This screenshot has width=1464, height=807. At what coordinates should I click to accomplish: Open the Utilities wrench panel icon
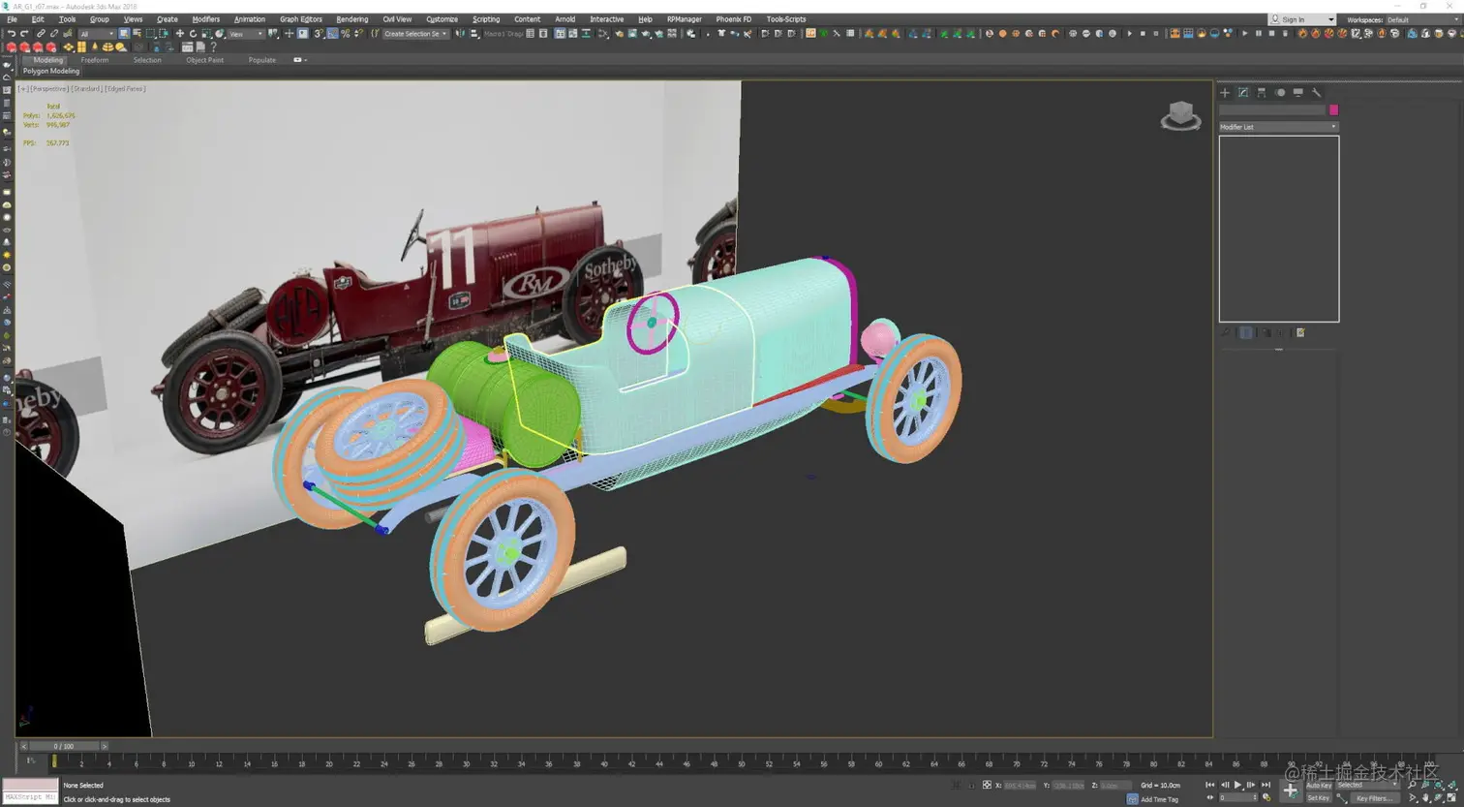click(1317, 93)
